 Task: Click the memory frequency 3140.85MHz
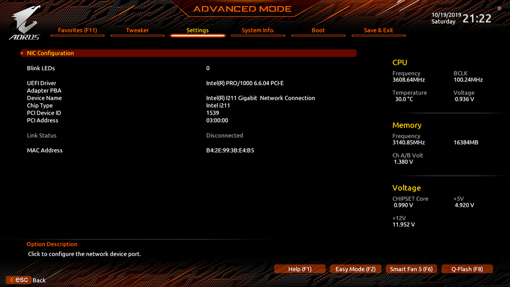(x=409, y=143)
